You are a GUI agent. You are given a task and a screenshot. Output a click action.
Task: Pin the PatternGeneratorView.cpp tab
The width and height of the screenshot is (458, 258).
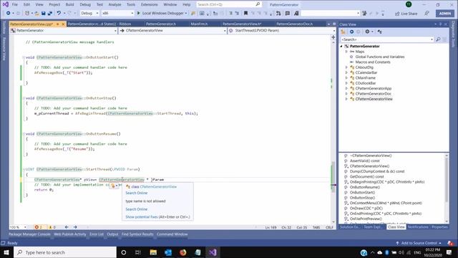(58, 24)
